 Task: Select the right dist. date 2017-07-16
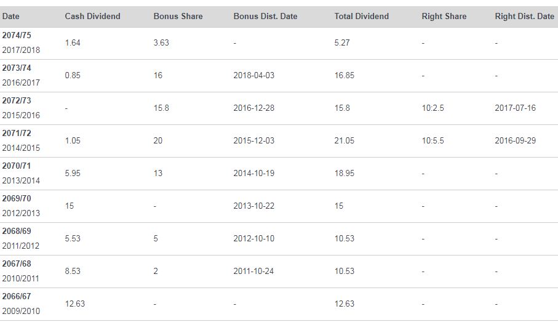[x=515, y=108]
